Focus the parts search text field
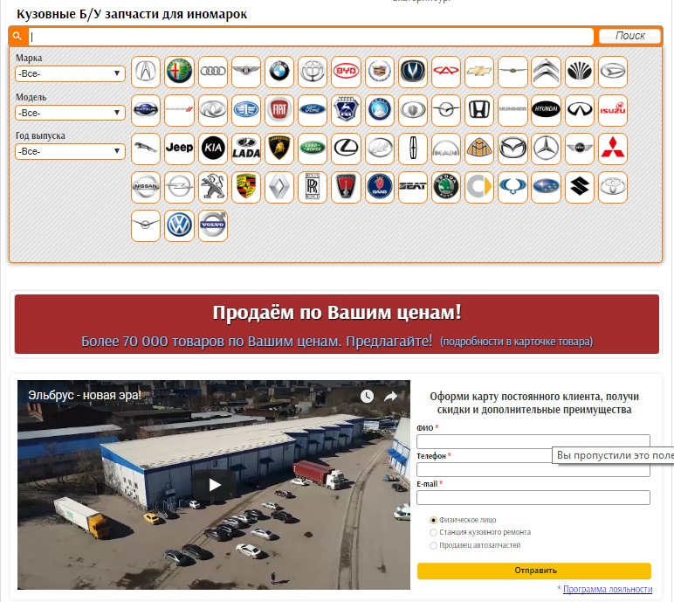 (311, 37)
